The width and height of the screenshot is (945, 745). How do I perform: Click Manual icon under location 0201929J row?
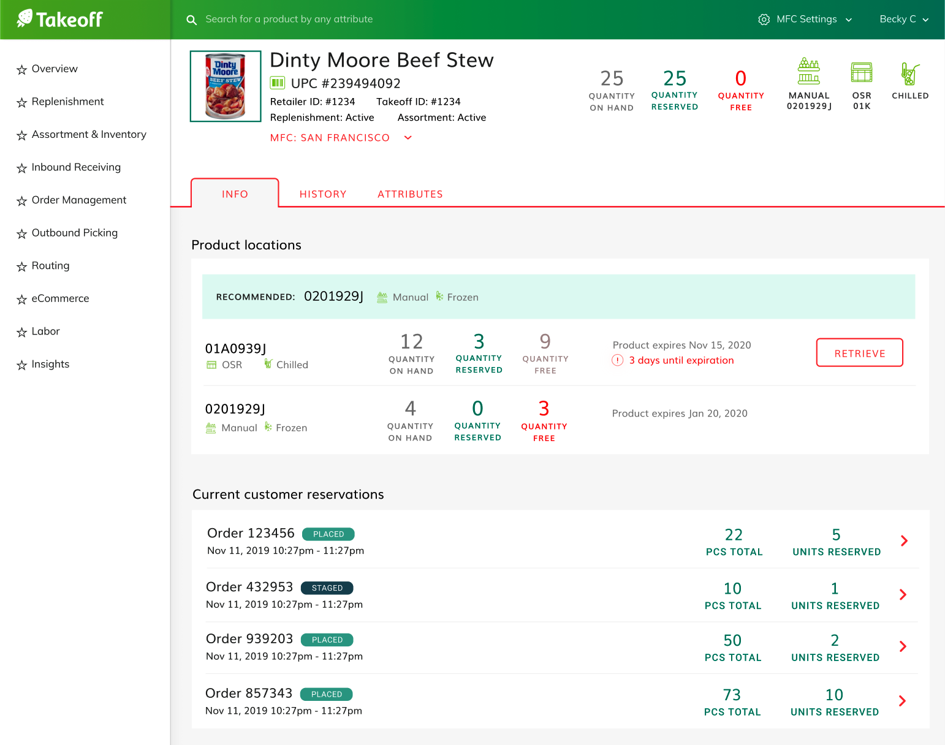[211, 428]
